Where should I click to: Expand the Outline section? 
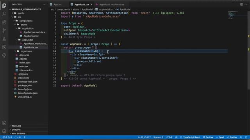16,129
